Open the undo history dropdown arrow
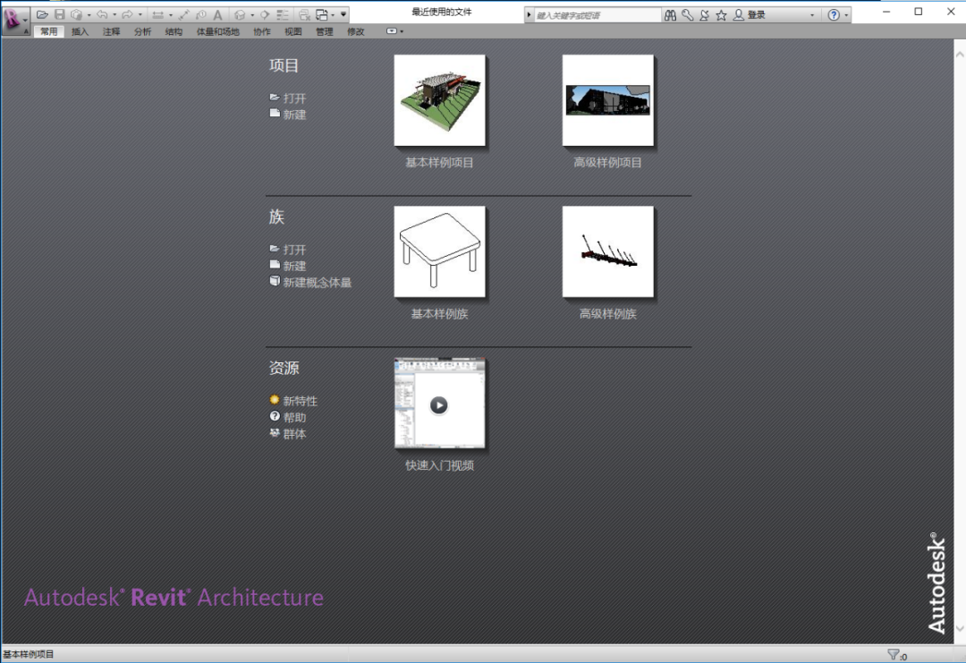 114,15
